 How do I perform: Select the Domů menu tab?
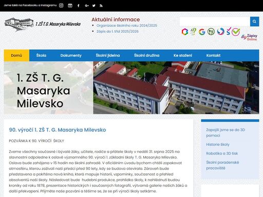[16, 55]
